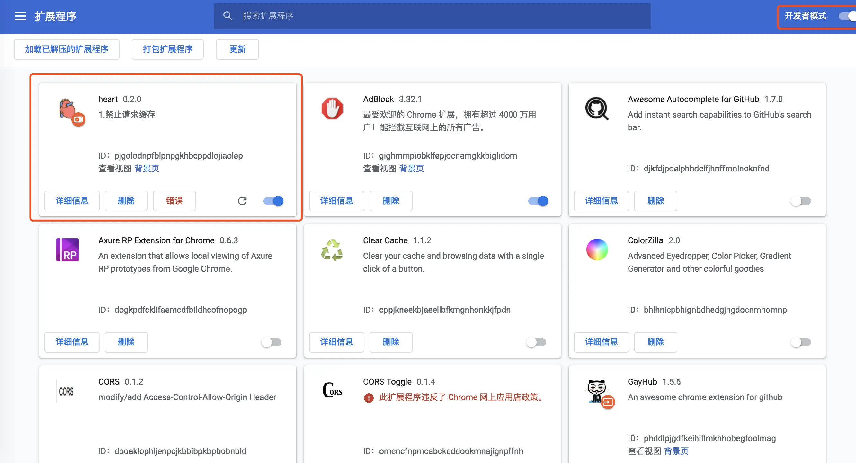The width and height of the screenshot is (856, 463).
Task: Click the Clear Cache recycle icon
Action: click(x=332, y=250)
